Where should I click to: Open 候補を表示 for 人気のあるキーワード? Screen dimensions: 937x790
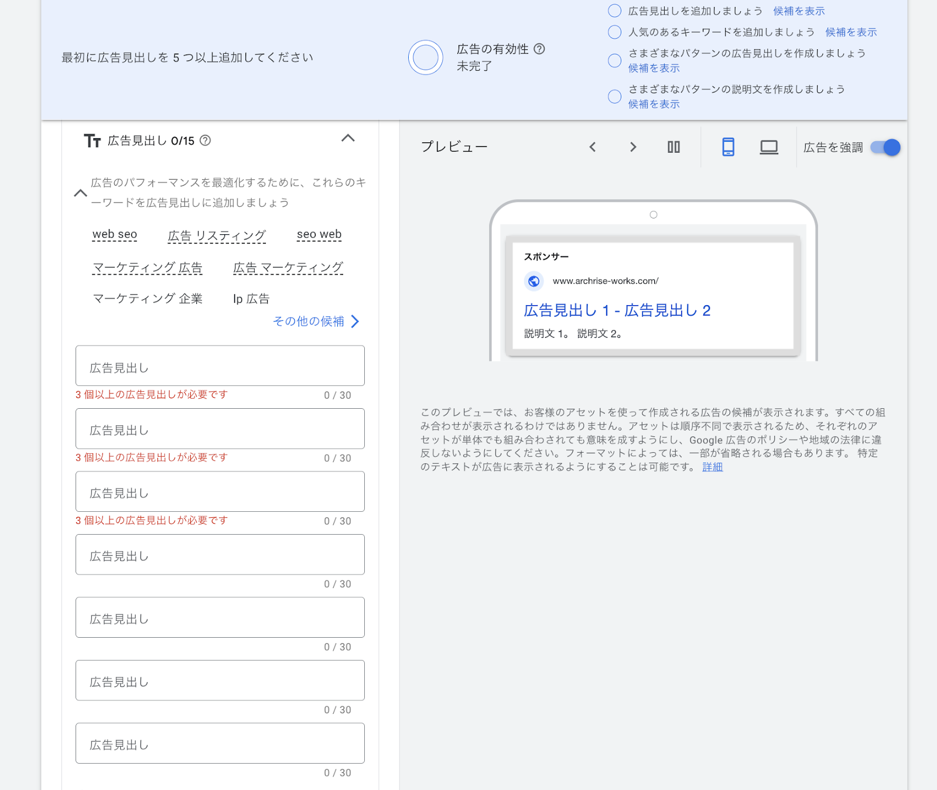coord(851,32)
